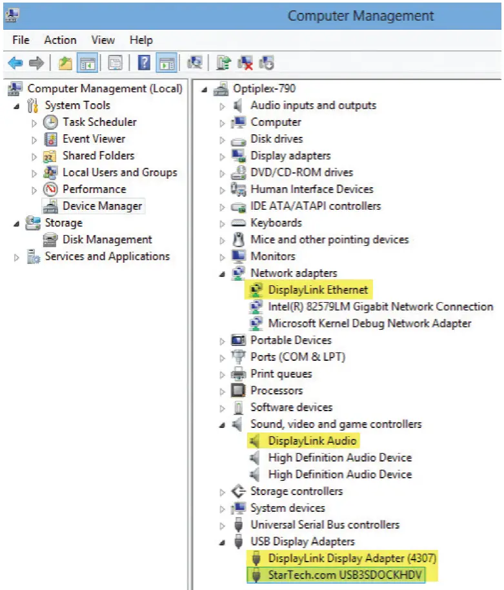
Task: Select Shared Folders in System Tools
Action: (98, 156)
